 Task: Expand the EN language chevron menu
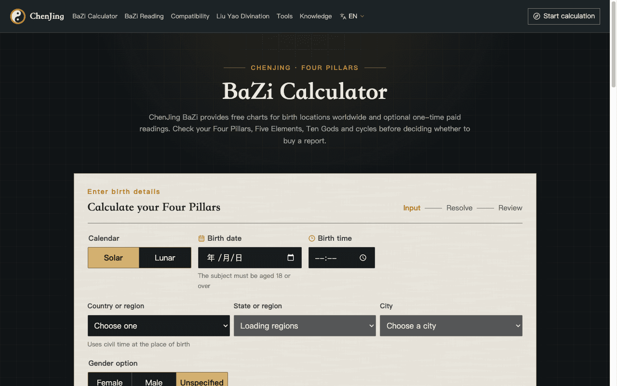(x=362, y=16)
